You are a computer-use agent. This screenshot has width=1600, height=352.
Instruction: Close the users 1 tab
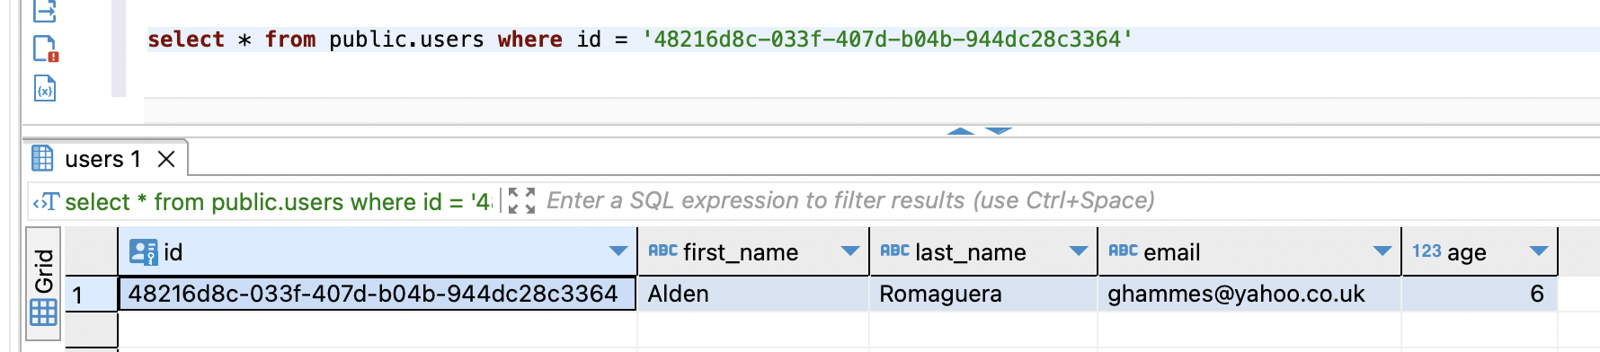(166, 159)
